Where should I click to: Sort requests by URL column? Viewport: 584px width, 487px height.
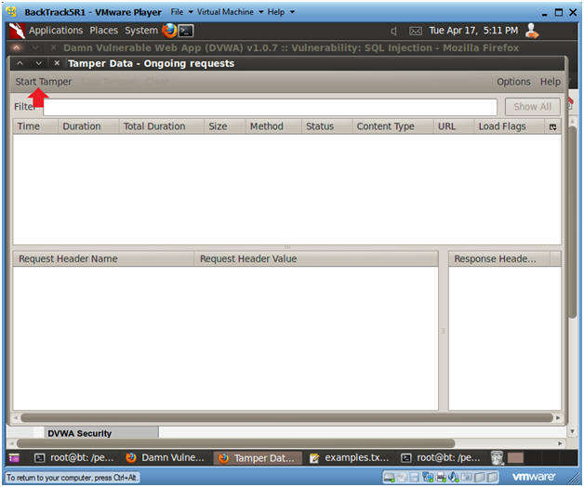453,126
